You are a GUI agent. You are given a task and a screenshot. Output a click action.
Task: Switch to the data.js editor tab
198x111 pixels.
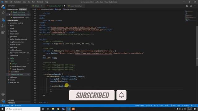(37, 6)
